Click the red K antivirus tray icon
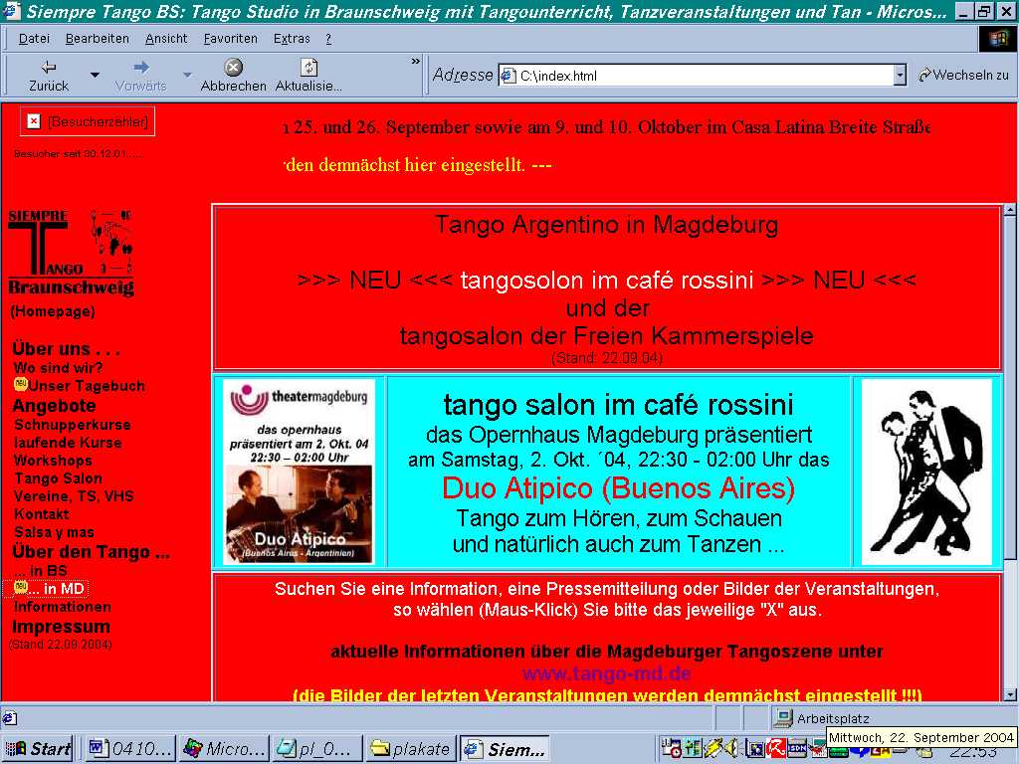The height and width of the screenshot is (764, 1019). [776, 748]
